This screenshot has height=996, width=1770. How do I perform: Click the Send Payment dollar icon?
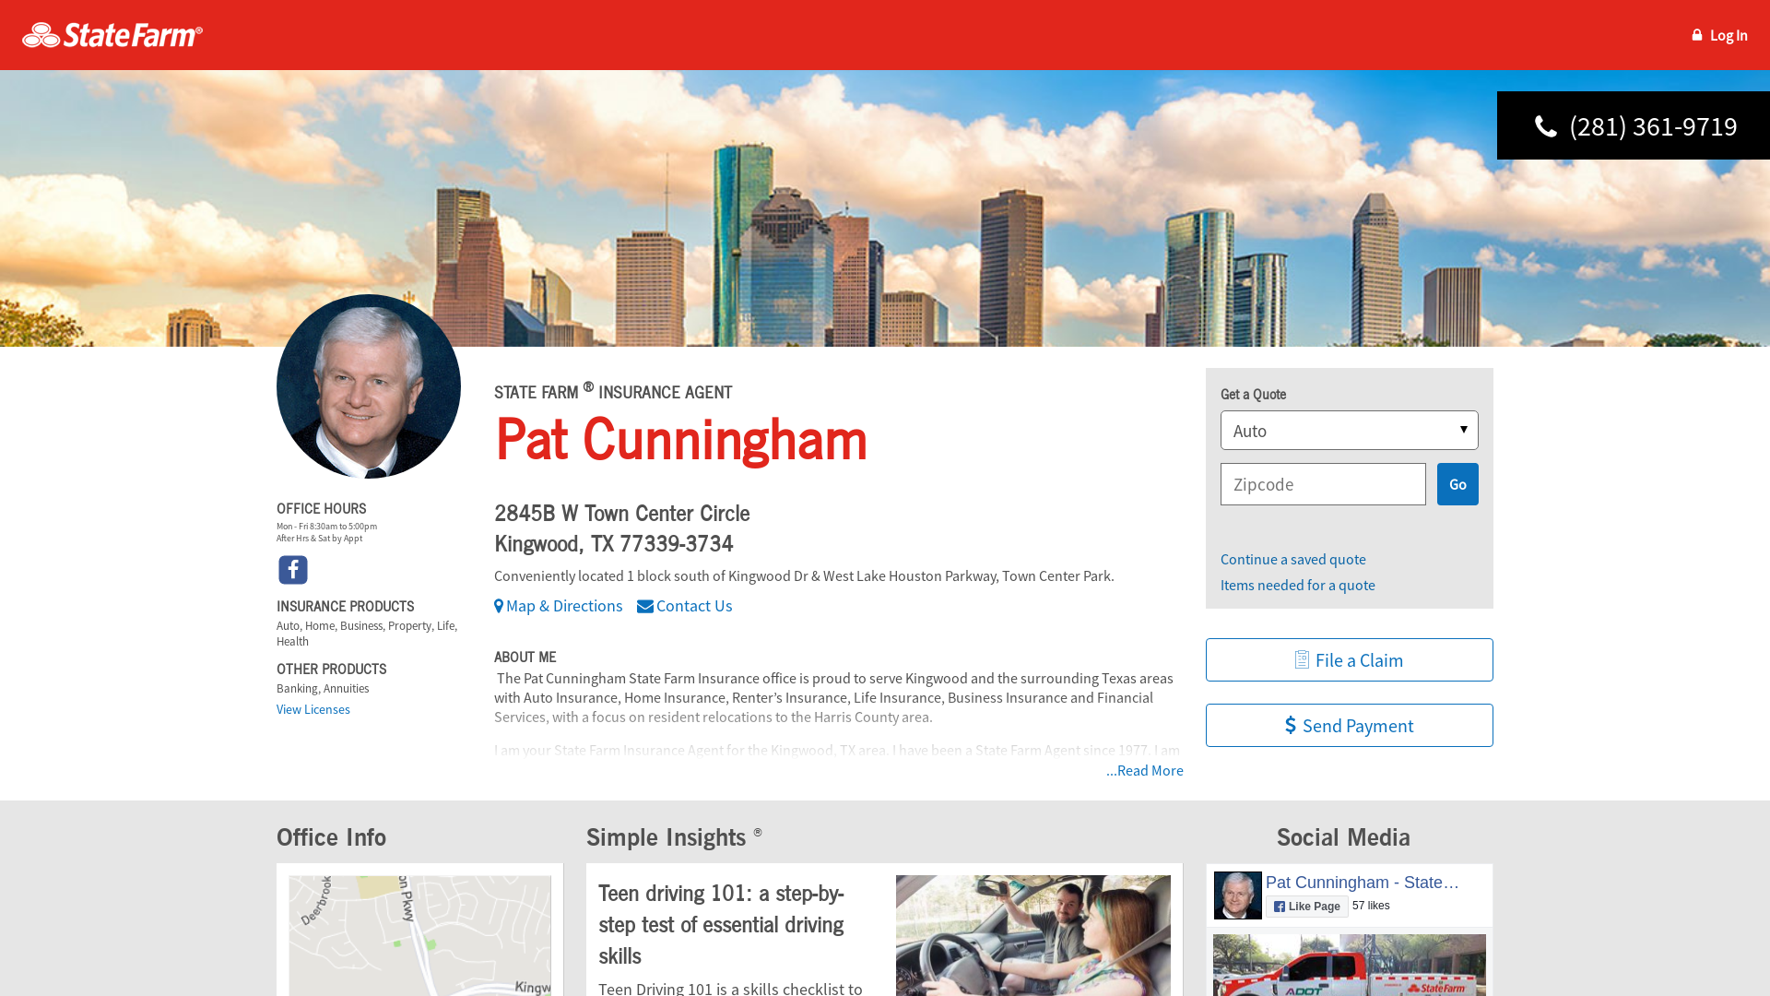[1291, 726]
